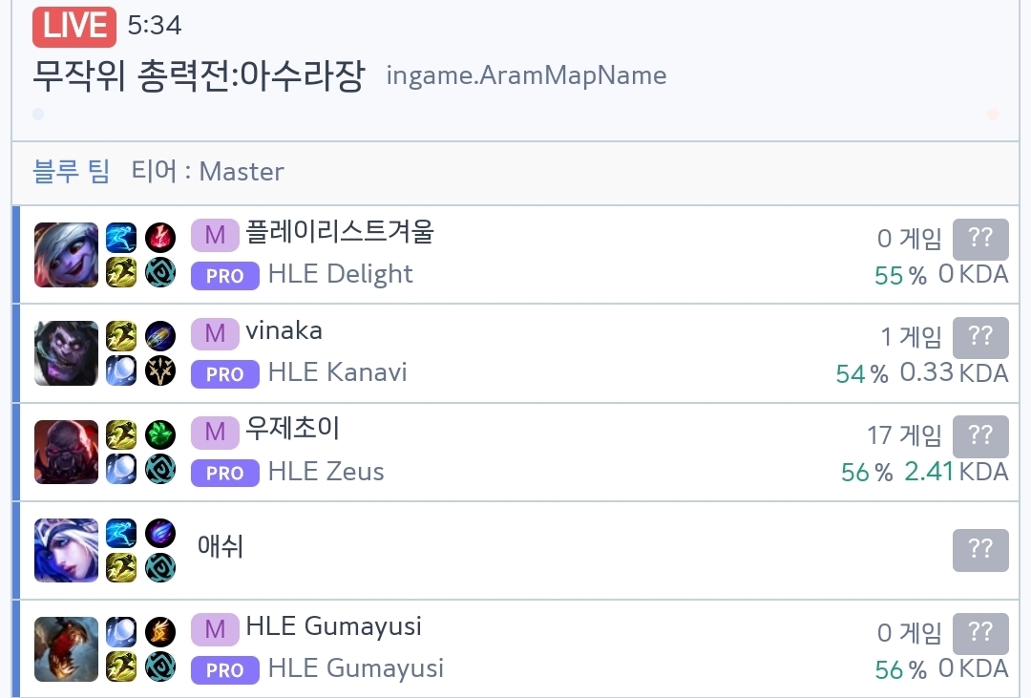Click the snowball spell icon in 우제초이's row
The width and height of the screenshot is (1031, 698).
point(121,469)
